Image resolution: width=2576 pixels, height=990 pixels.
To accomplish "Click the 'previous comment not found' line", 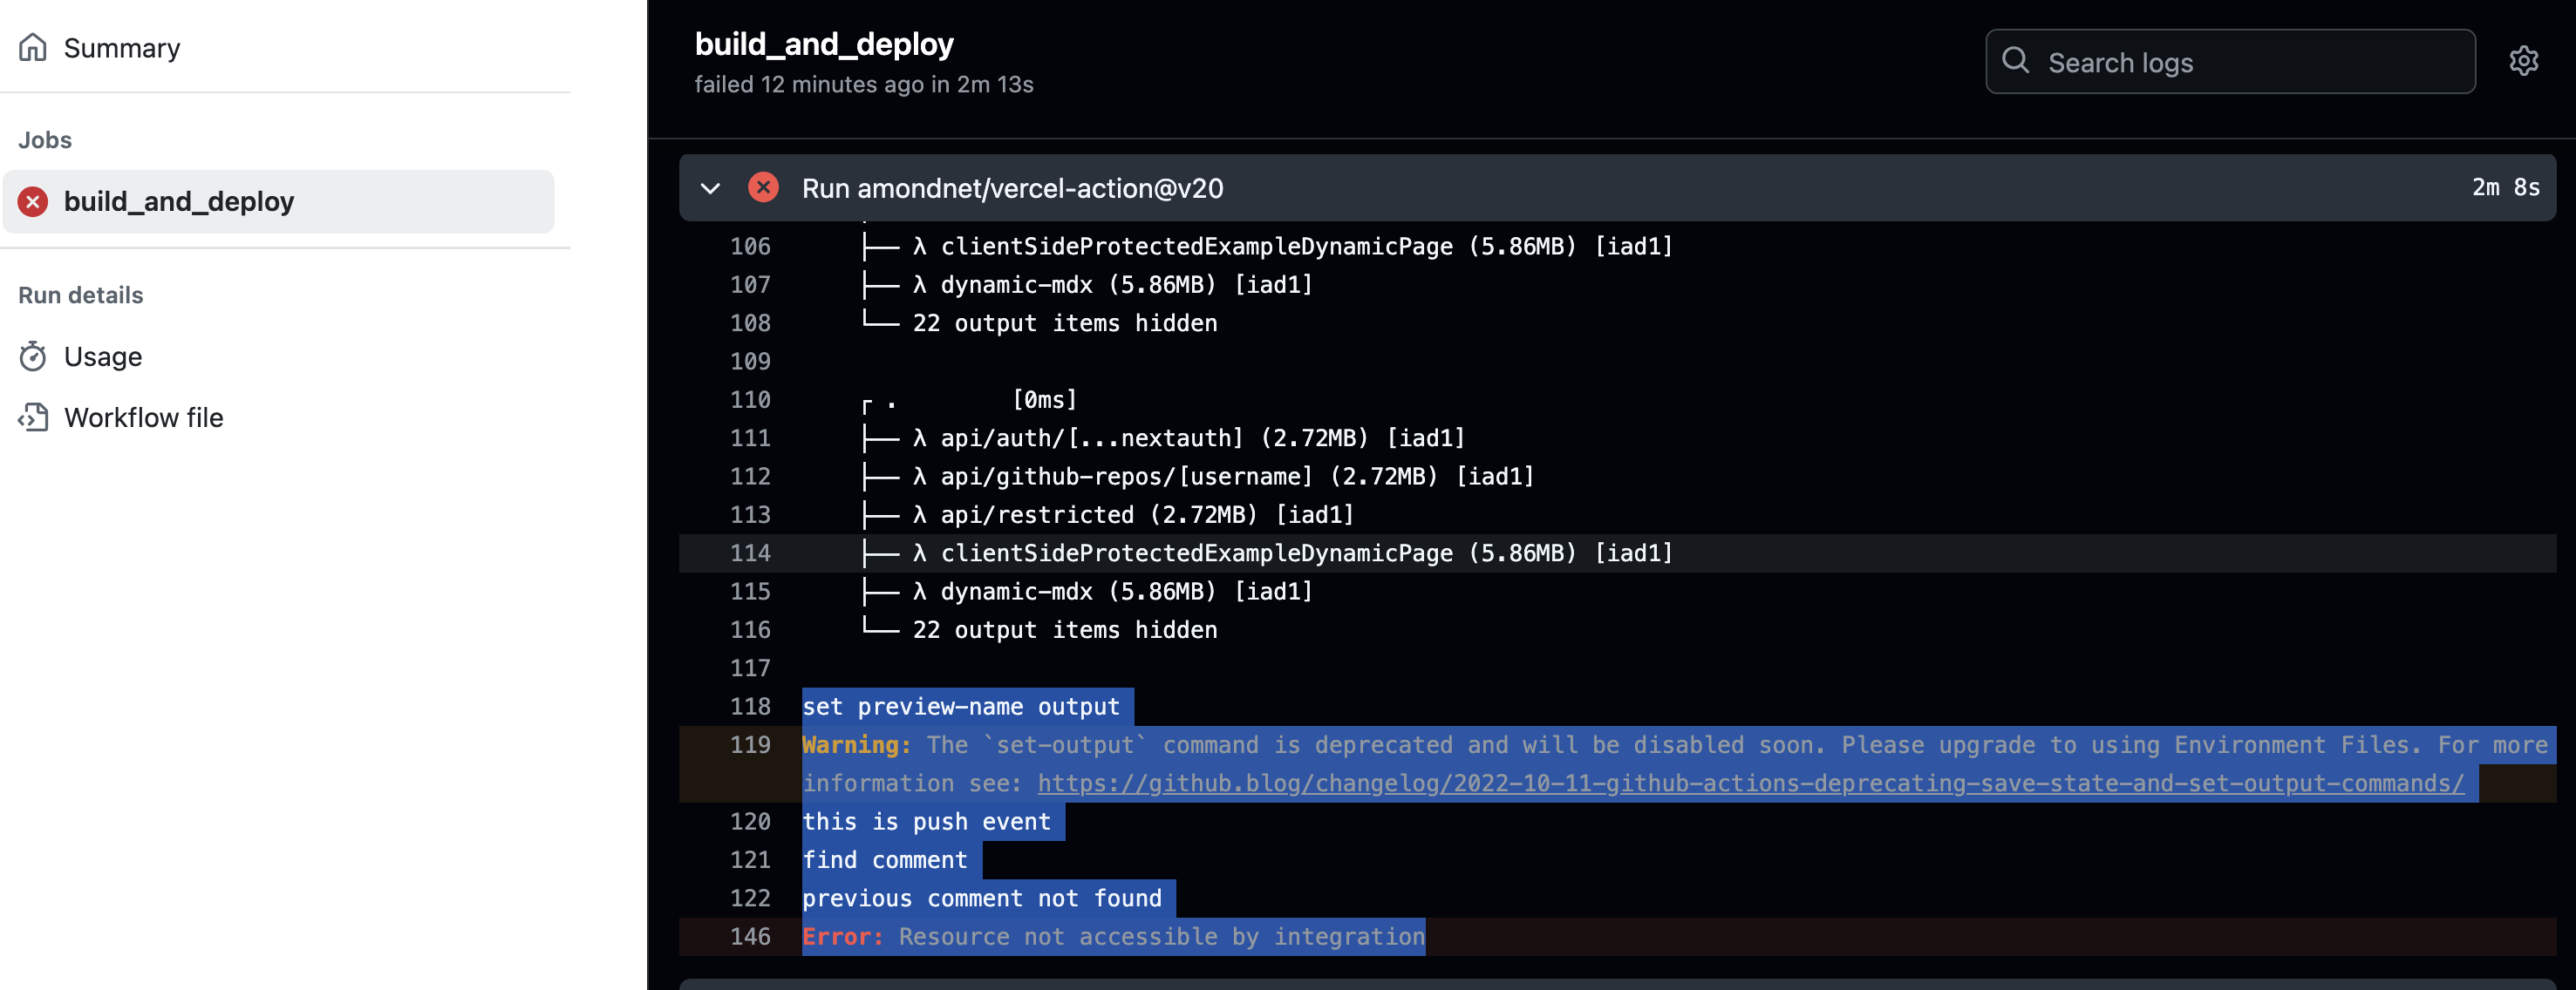I will pyautogui.click(x=982, y=898).
